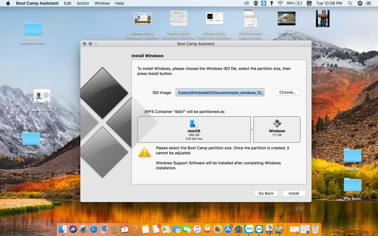Open FaceTime green icon in Dock
378x236 pixels.
coord(187,229)
